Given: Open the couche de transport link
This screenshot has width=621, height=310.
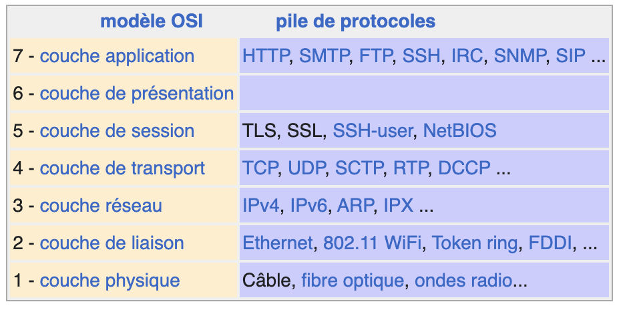Looking at the screenshot, I should point(122,168).
